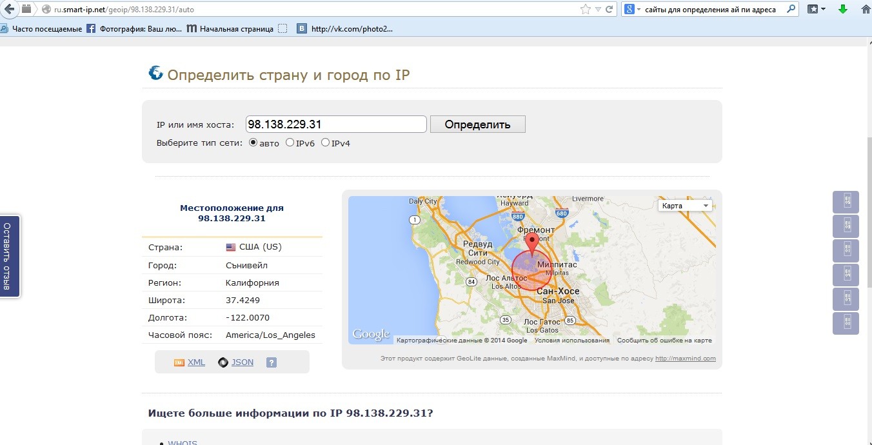This screenshot has width=872, height=445.
Task: Click the round JSON icon
Action: coord(223,362)
